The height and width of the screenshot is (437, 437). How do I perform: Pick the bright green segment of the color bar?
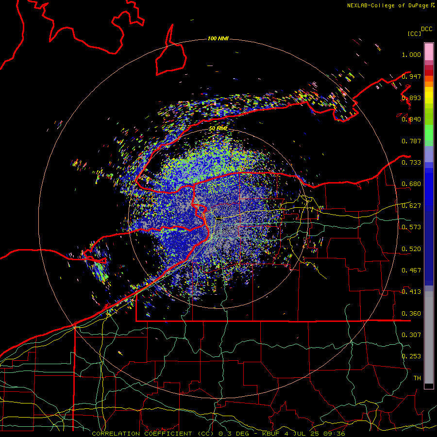(x=429, y=133)
